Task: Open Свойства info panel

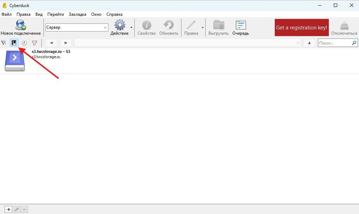Action: click(x=147, y=28)
